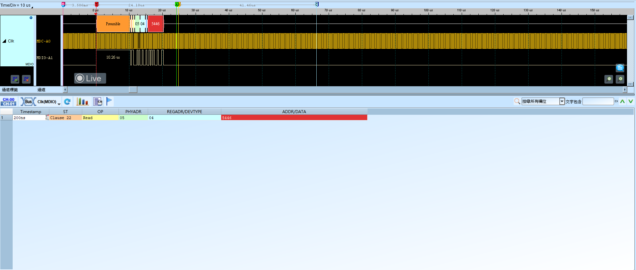Click the horizontal waveform scrollbar thumb
Viewport: 636px width, 270px height.
[133, 90]
